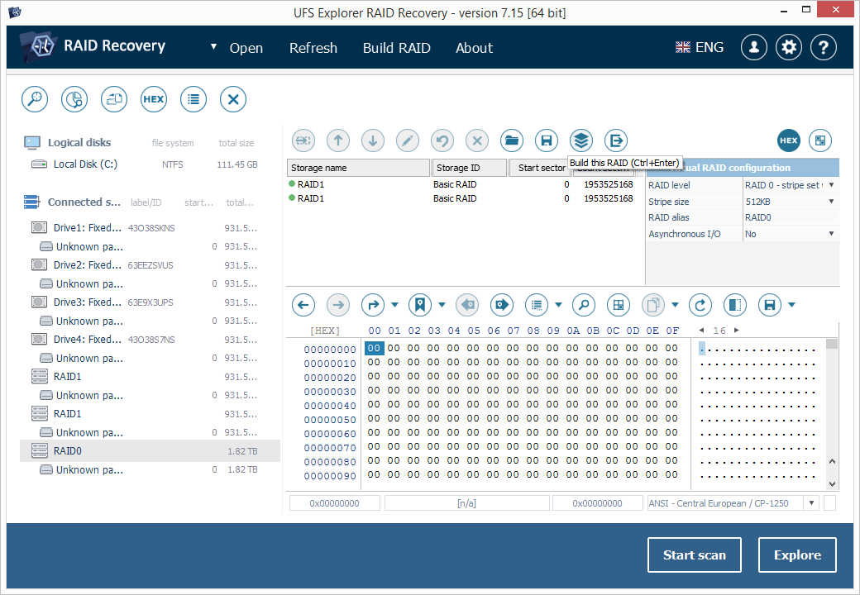The height and width of the screenshot is (595, 860).
Task: Toggle the parity grid view icon
Action: 820,140
